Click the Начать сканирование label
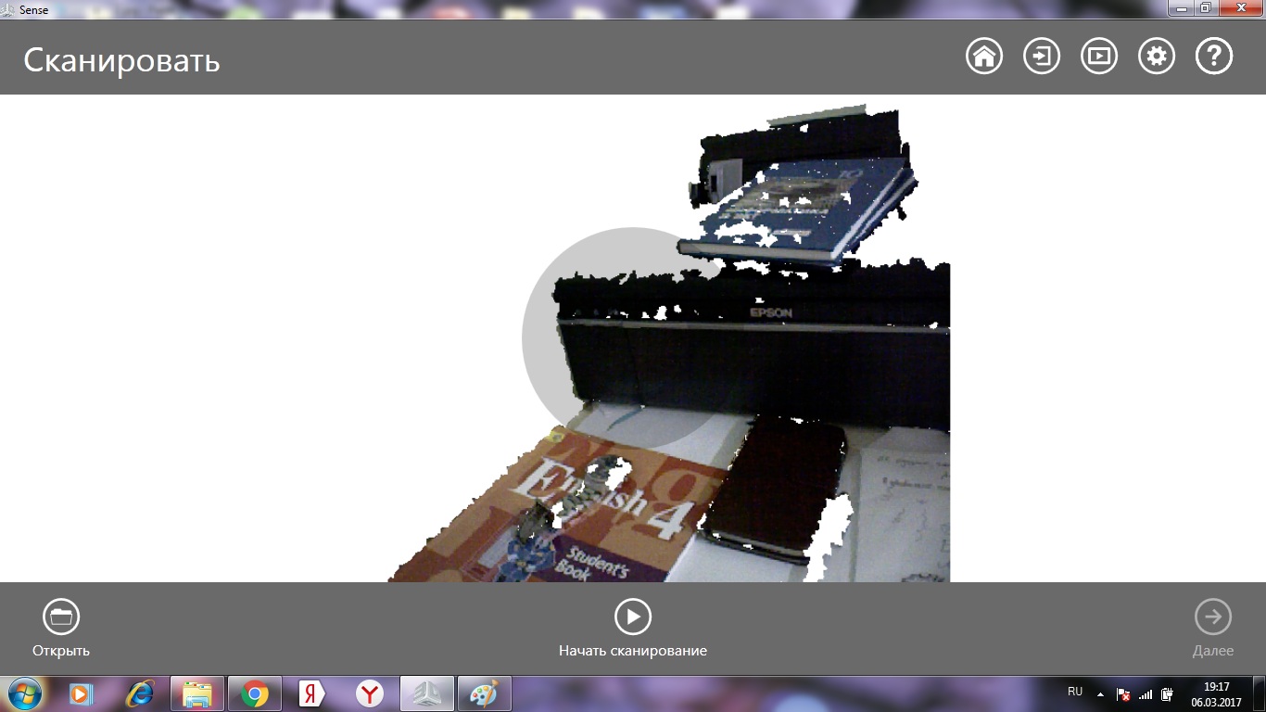 point(633,651)
